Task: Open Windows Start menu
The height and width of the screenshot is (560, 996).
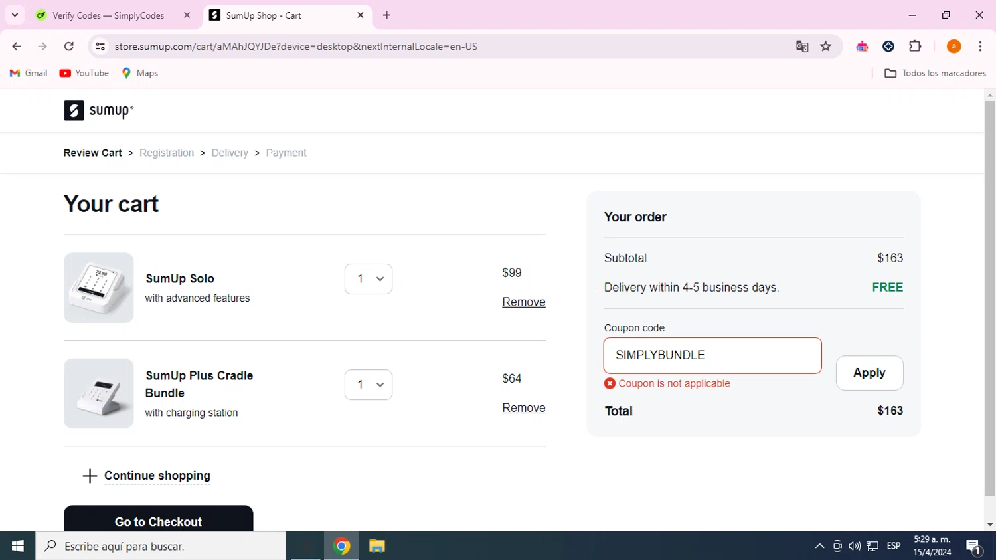Action: (x=17, y=546)
